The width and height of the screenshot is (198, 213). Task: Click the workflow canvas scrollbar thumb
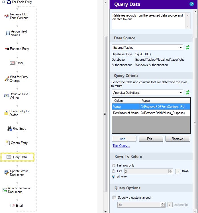pyautogui.click(x=105, y=114)
